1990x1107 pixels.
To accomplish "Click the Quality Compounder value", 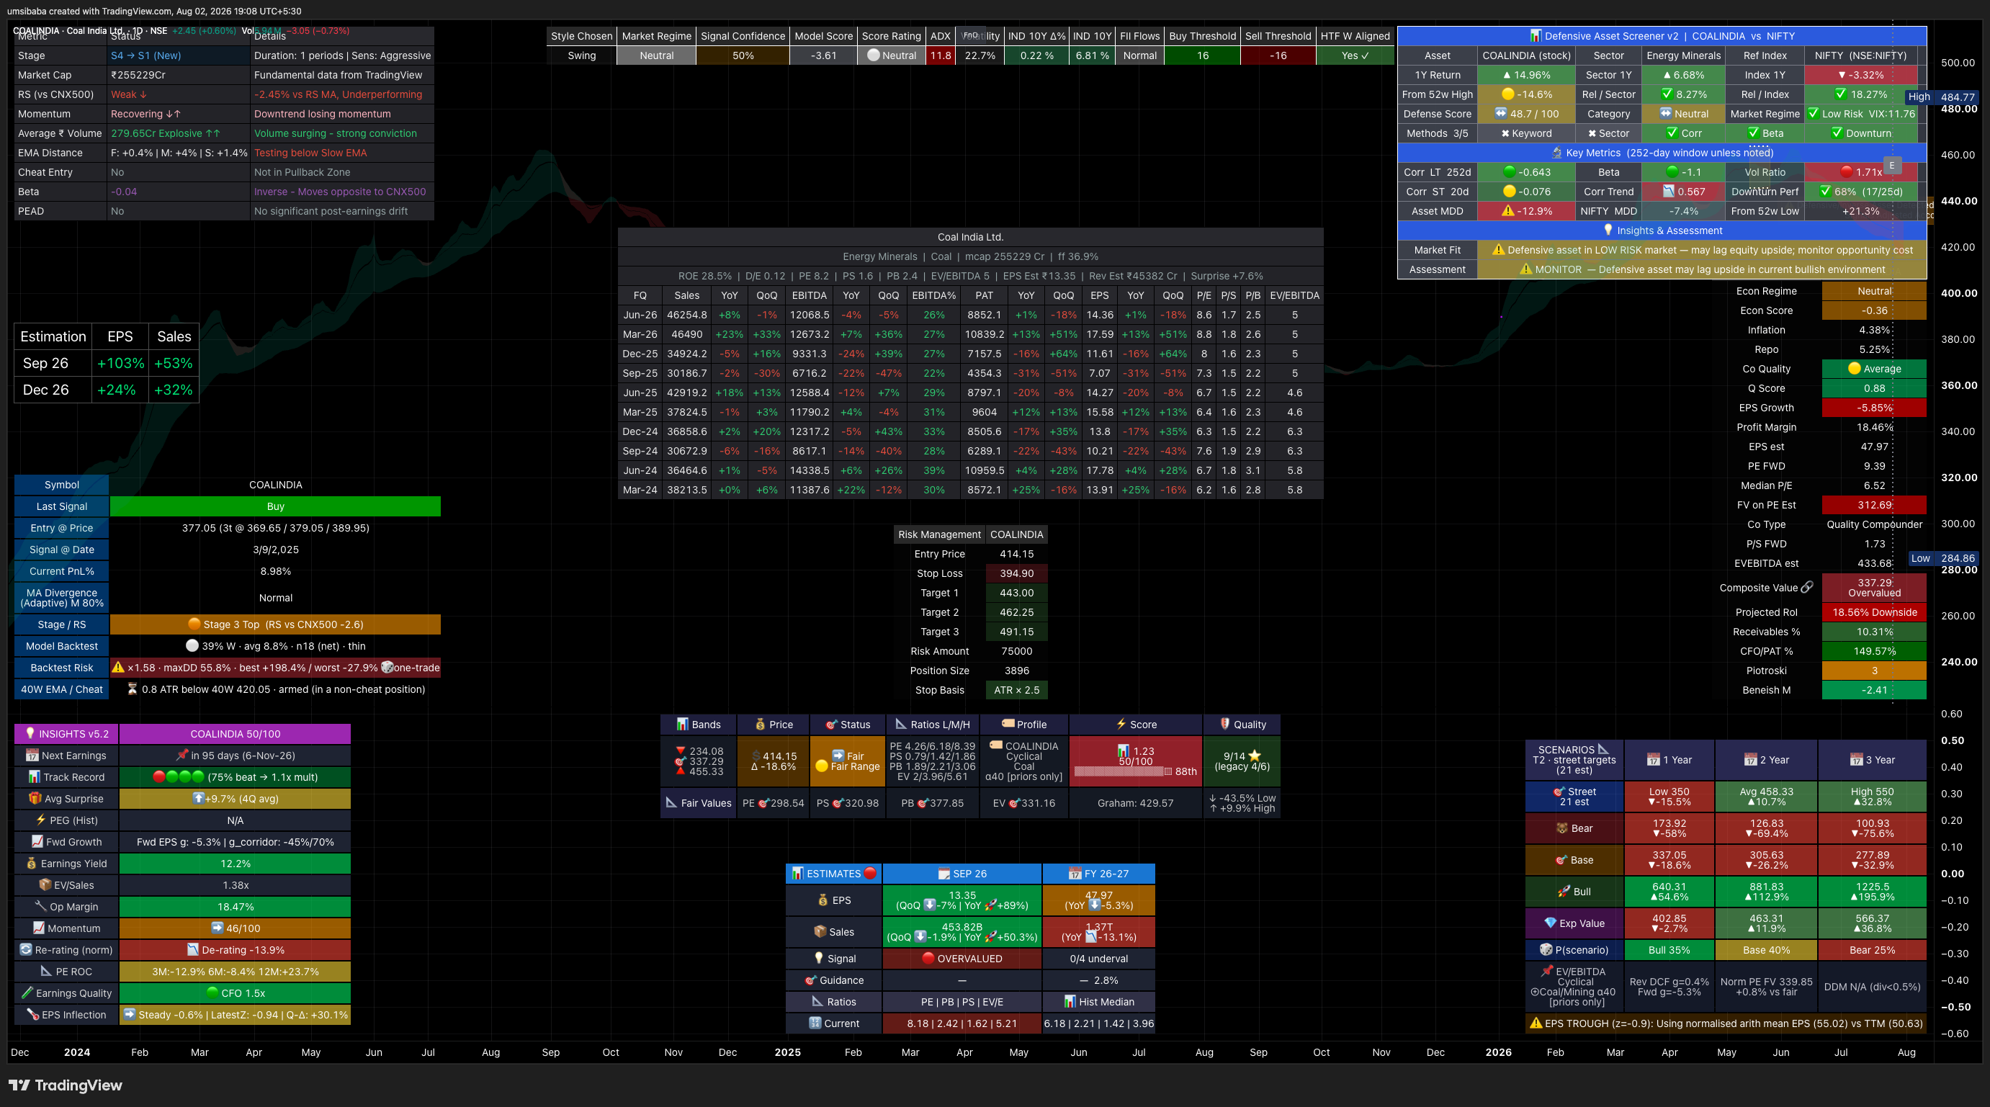I will point(1874,524).
